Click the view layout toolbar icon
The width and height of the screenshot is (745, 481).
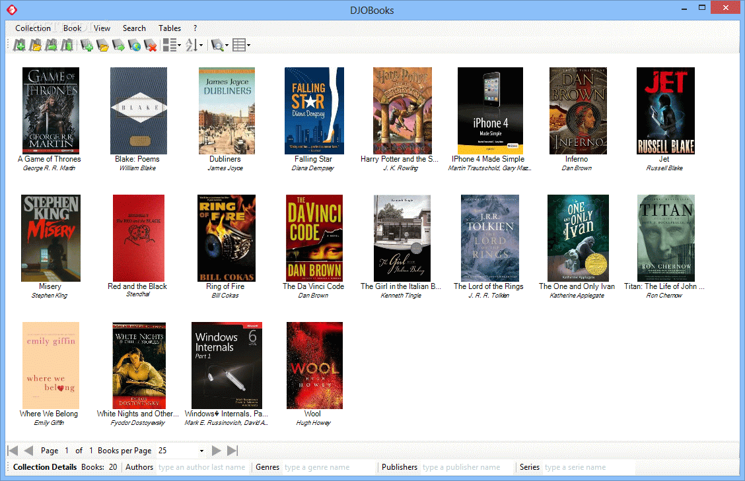coord(169,45)
